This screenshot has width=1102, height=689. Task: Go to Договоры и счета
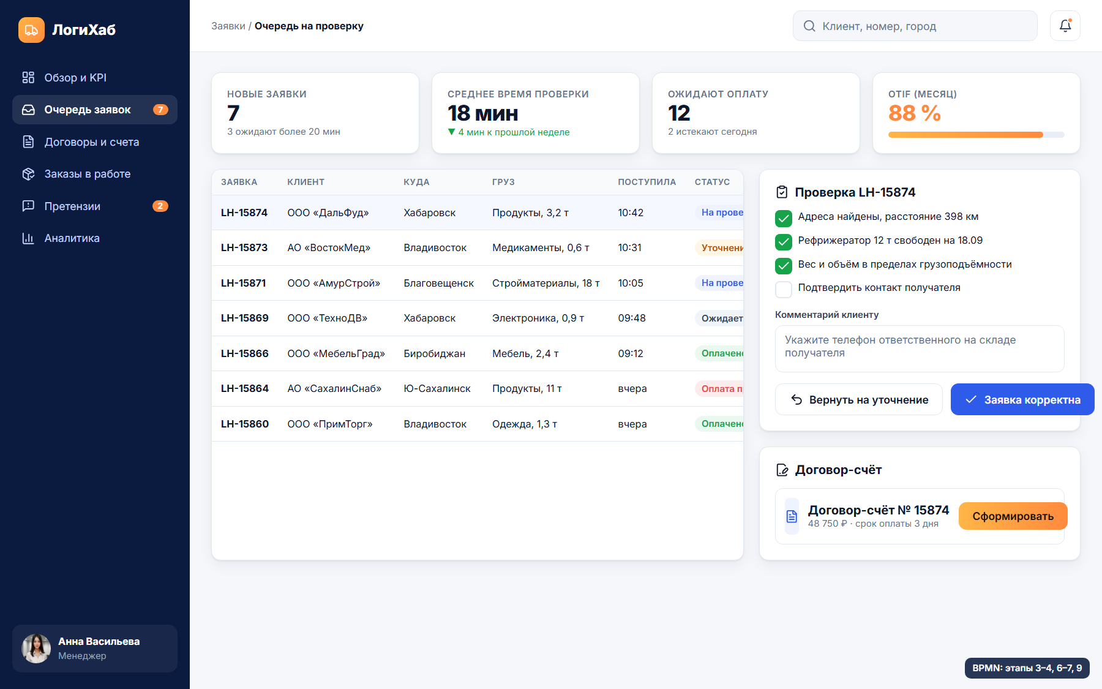coord(95,142)
